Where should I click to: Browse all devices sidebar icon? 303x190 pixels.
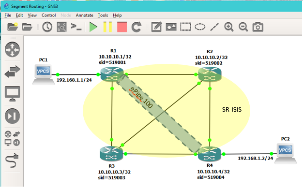tap(13, 138)
